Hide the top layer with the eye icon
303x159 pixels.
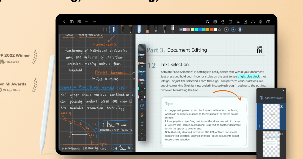[282, 107]
